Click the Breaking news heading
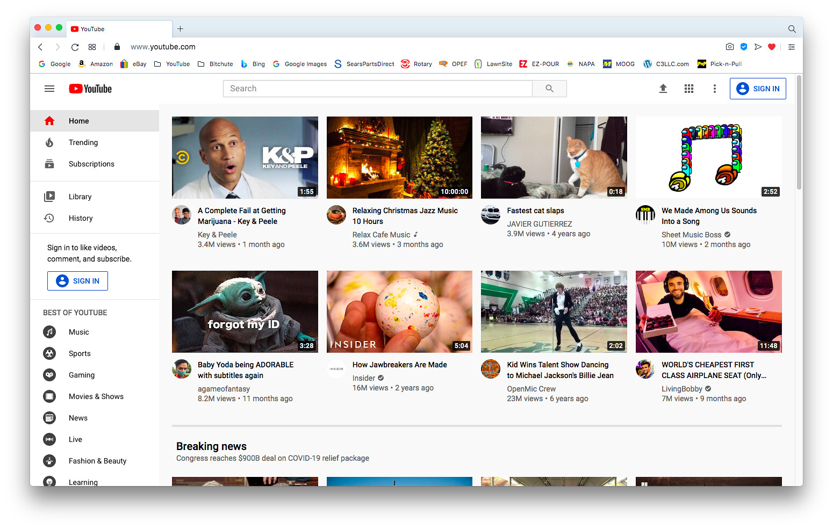The image size is (833, 529). (x=211, y=446)
